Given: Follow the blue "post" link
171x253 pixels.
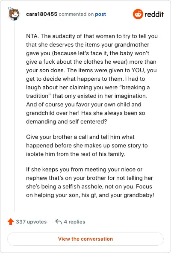Looking at the screenshot, I should (x=100, y=14).
